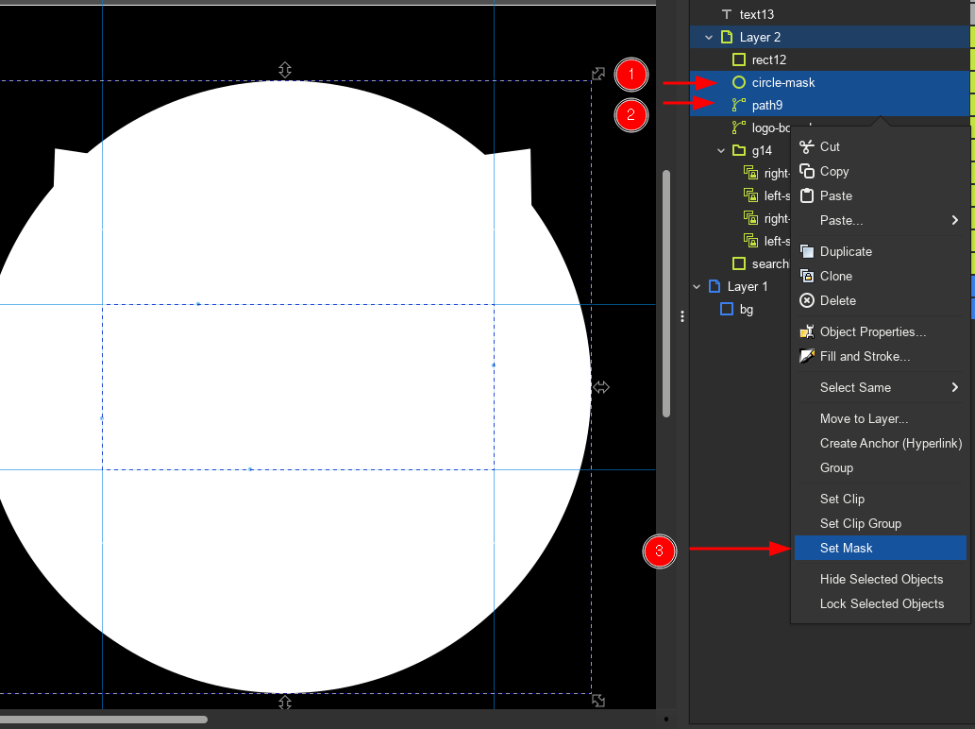Screen dimensions: 975x729
Task: Open the Paste... submenu arrow
Action: (x=955, y=220)
